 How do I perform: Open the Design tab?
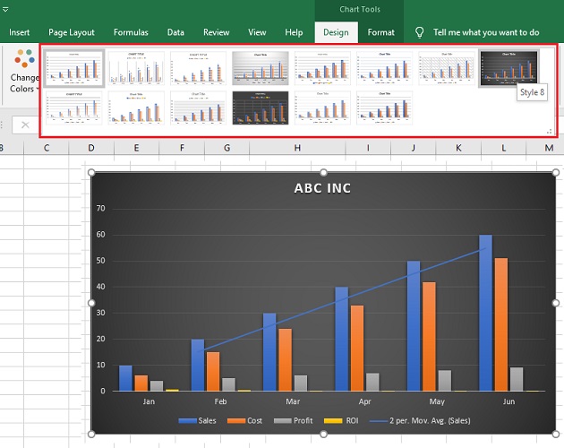336,32
